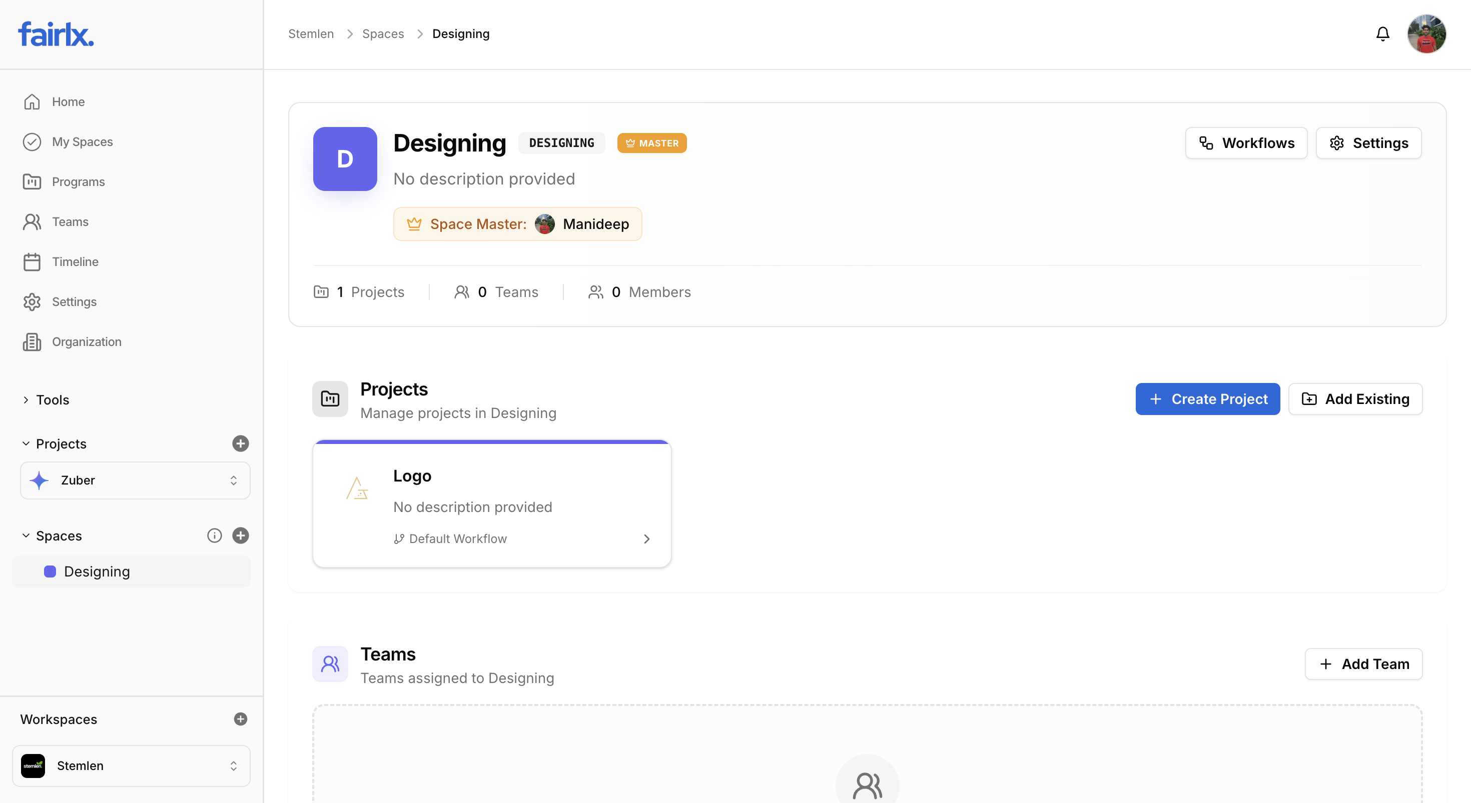This screenshot has height=803, width=1471.
Task: Select Designing space in sidebar
Action: (97, 571)
